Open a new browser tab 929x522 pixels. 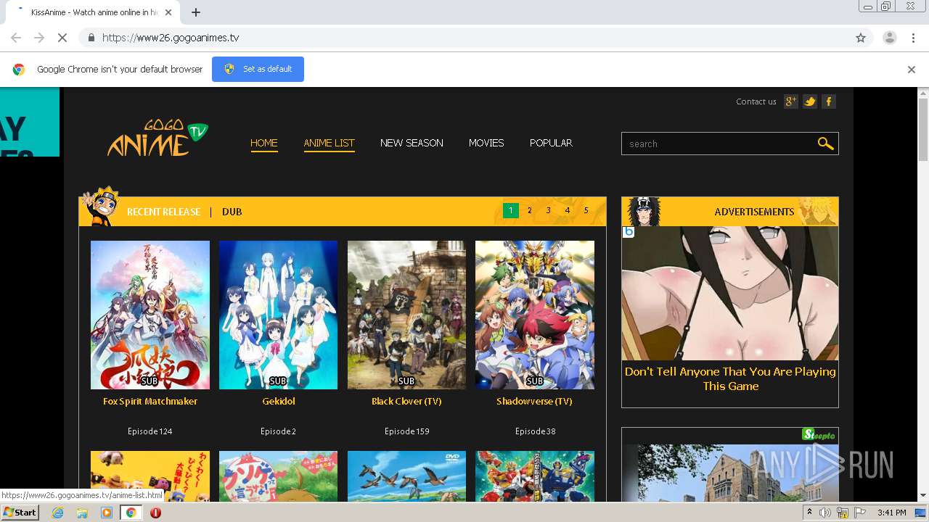pyautogui.click(x=196, y=12)
